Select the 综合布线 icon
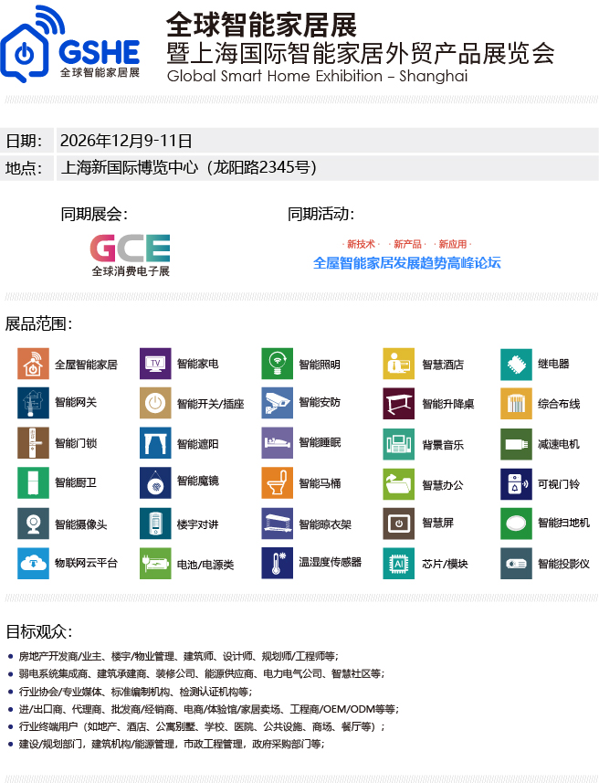 [516, 403]
